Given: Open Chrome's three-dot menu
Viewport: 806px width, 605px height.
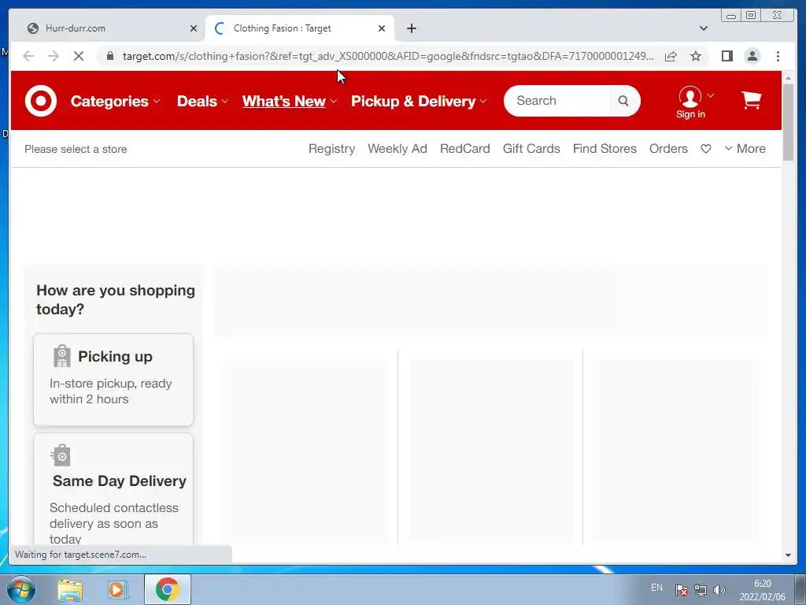Looking at the screenshot, I should click(x=778, y=56).
